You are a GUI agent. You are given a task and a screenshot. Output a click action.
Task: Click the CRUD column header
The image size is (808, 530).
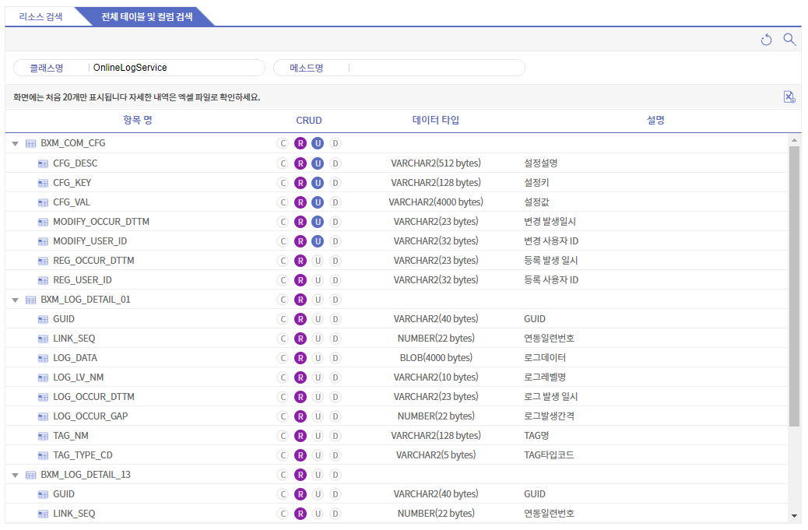tap(309, 120)
